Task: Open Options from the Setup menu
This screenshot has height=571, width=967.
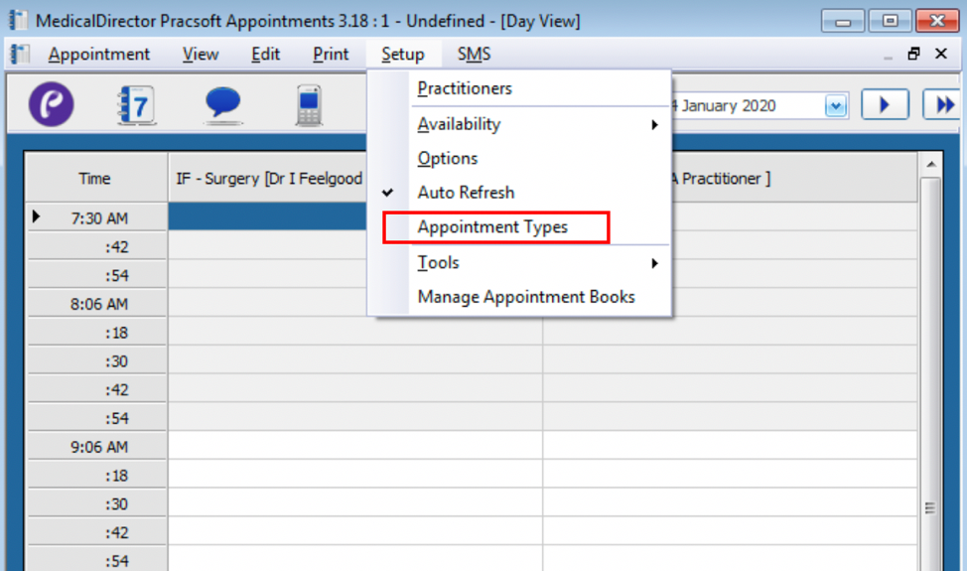Action: (448, 159)
